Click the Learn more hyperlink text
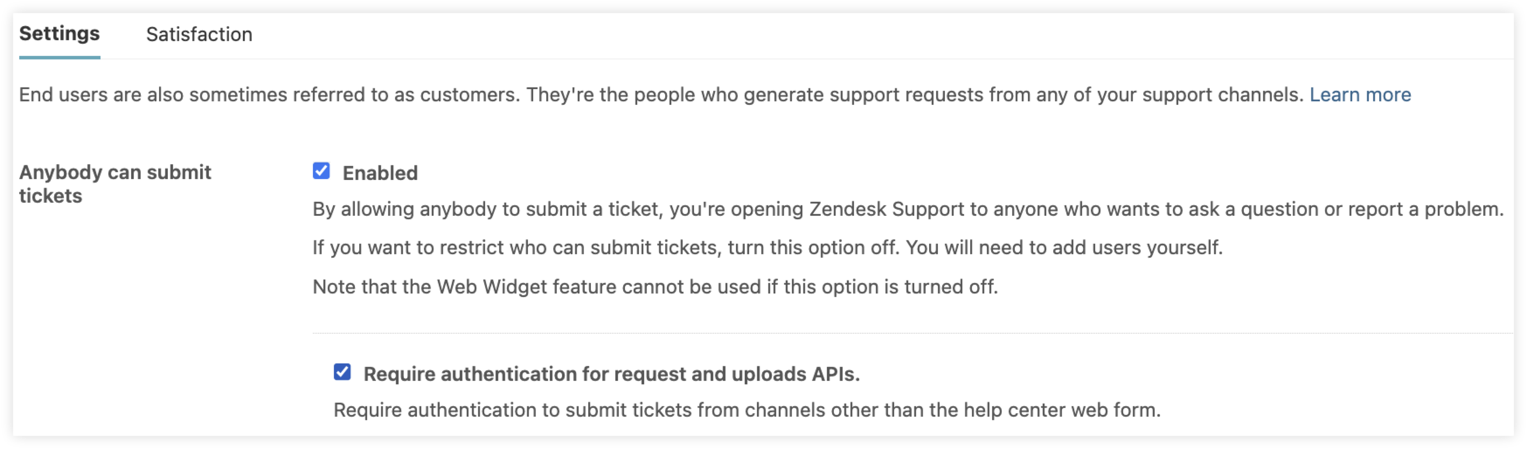Viewport: 1527px width, 449px height. pyautogui.click(x=1360, y=95)
